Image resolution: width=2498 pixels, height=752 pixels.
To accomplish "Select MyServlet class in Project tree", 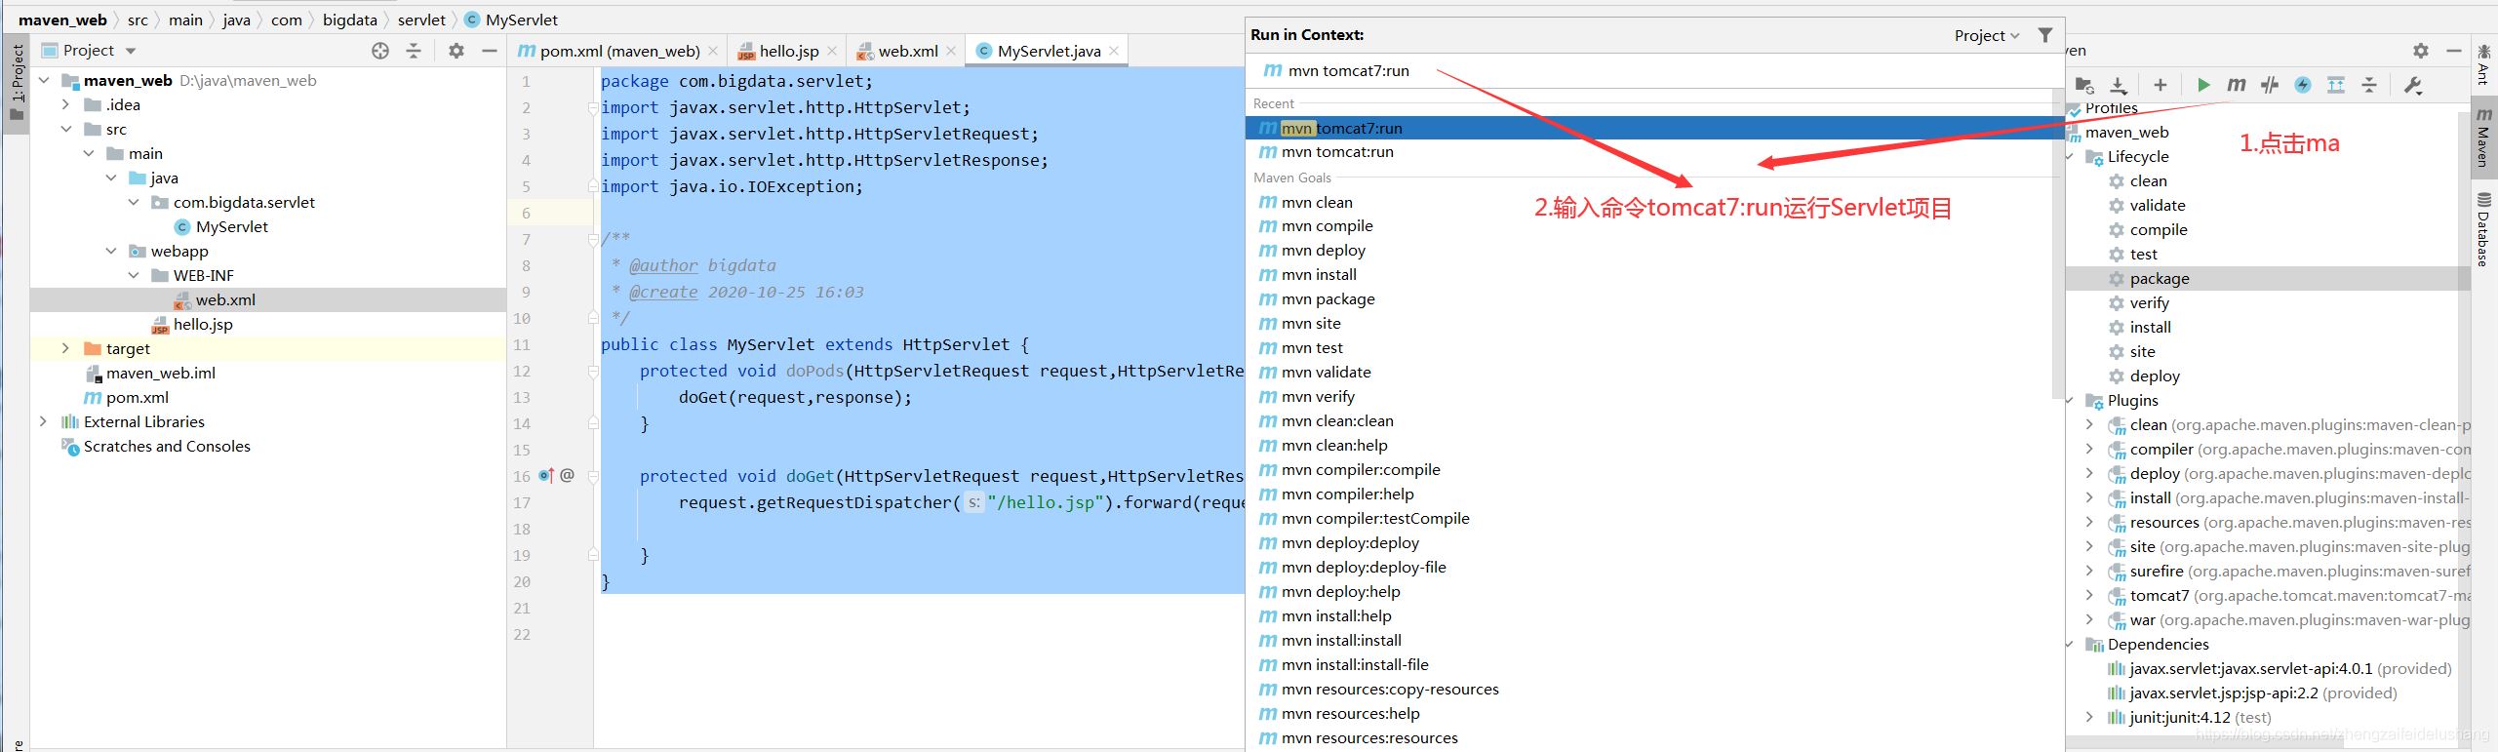I will [232, 226].
